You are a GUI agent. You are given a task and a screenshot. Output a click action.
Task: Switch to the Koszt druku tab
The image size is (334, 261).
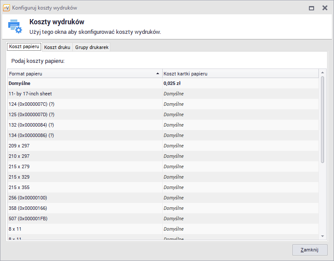(57, 47)
